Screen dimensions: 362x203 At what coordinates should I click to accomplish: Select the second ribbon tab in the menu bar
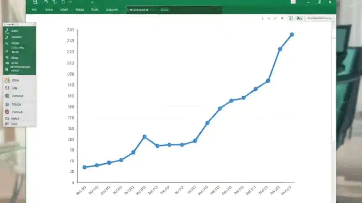tap(49, 10)
